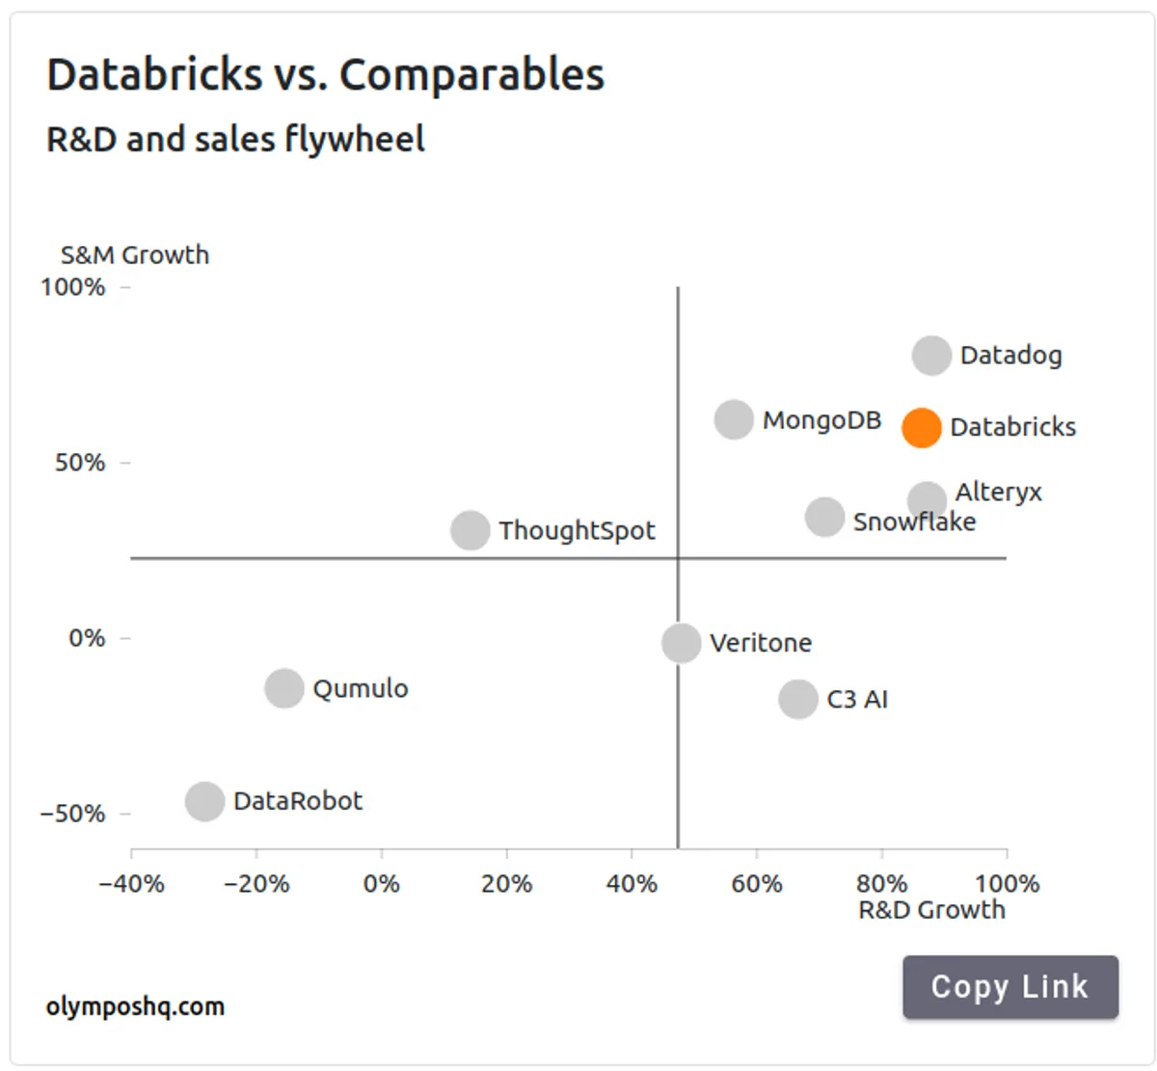Click the MongoDB scatter dot
This screenshot has width=1157, height=1071.
[734, 420]
